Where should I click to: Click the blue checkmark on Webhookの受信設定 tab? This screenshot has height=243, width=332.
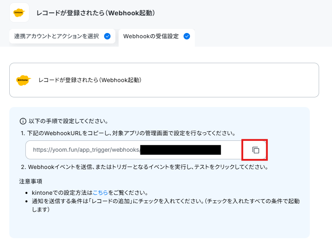tap(187, 36)
